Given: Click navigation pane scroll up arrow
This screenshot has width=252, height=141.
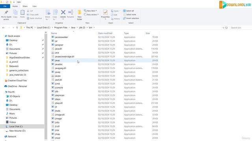Looking at the screenshot, I should [x=46, y=33].
